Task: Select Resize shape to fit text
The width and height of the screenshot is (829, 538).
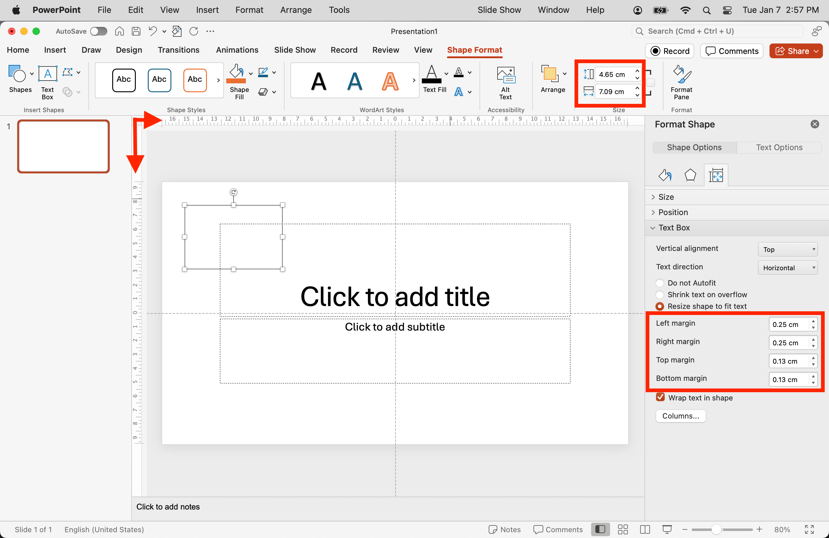Action: (659, 306)
